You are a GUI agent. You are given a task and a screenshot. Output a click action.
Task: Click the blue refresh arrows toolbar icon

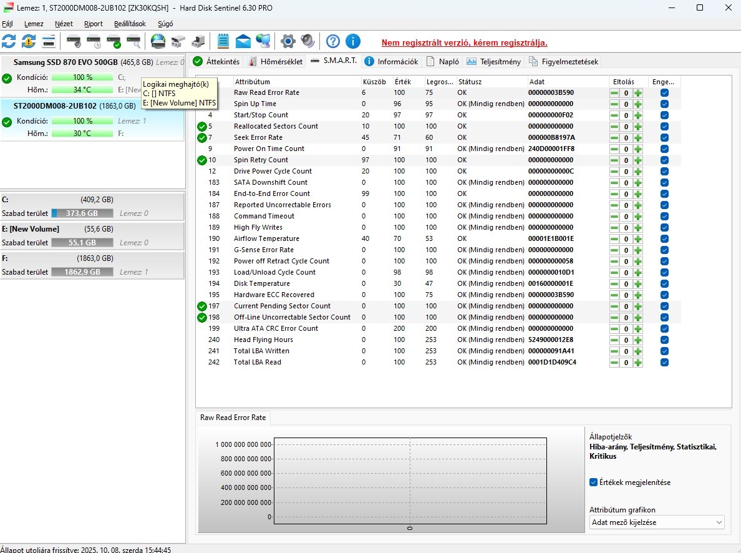(9, 42)
